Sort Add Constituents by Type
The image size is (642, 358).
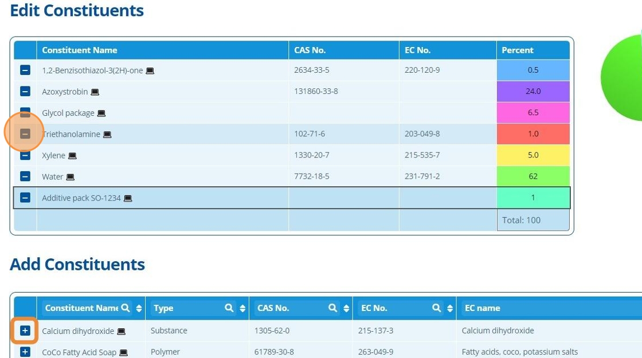tap(242, 309)
